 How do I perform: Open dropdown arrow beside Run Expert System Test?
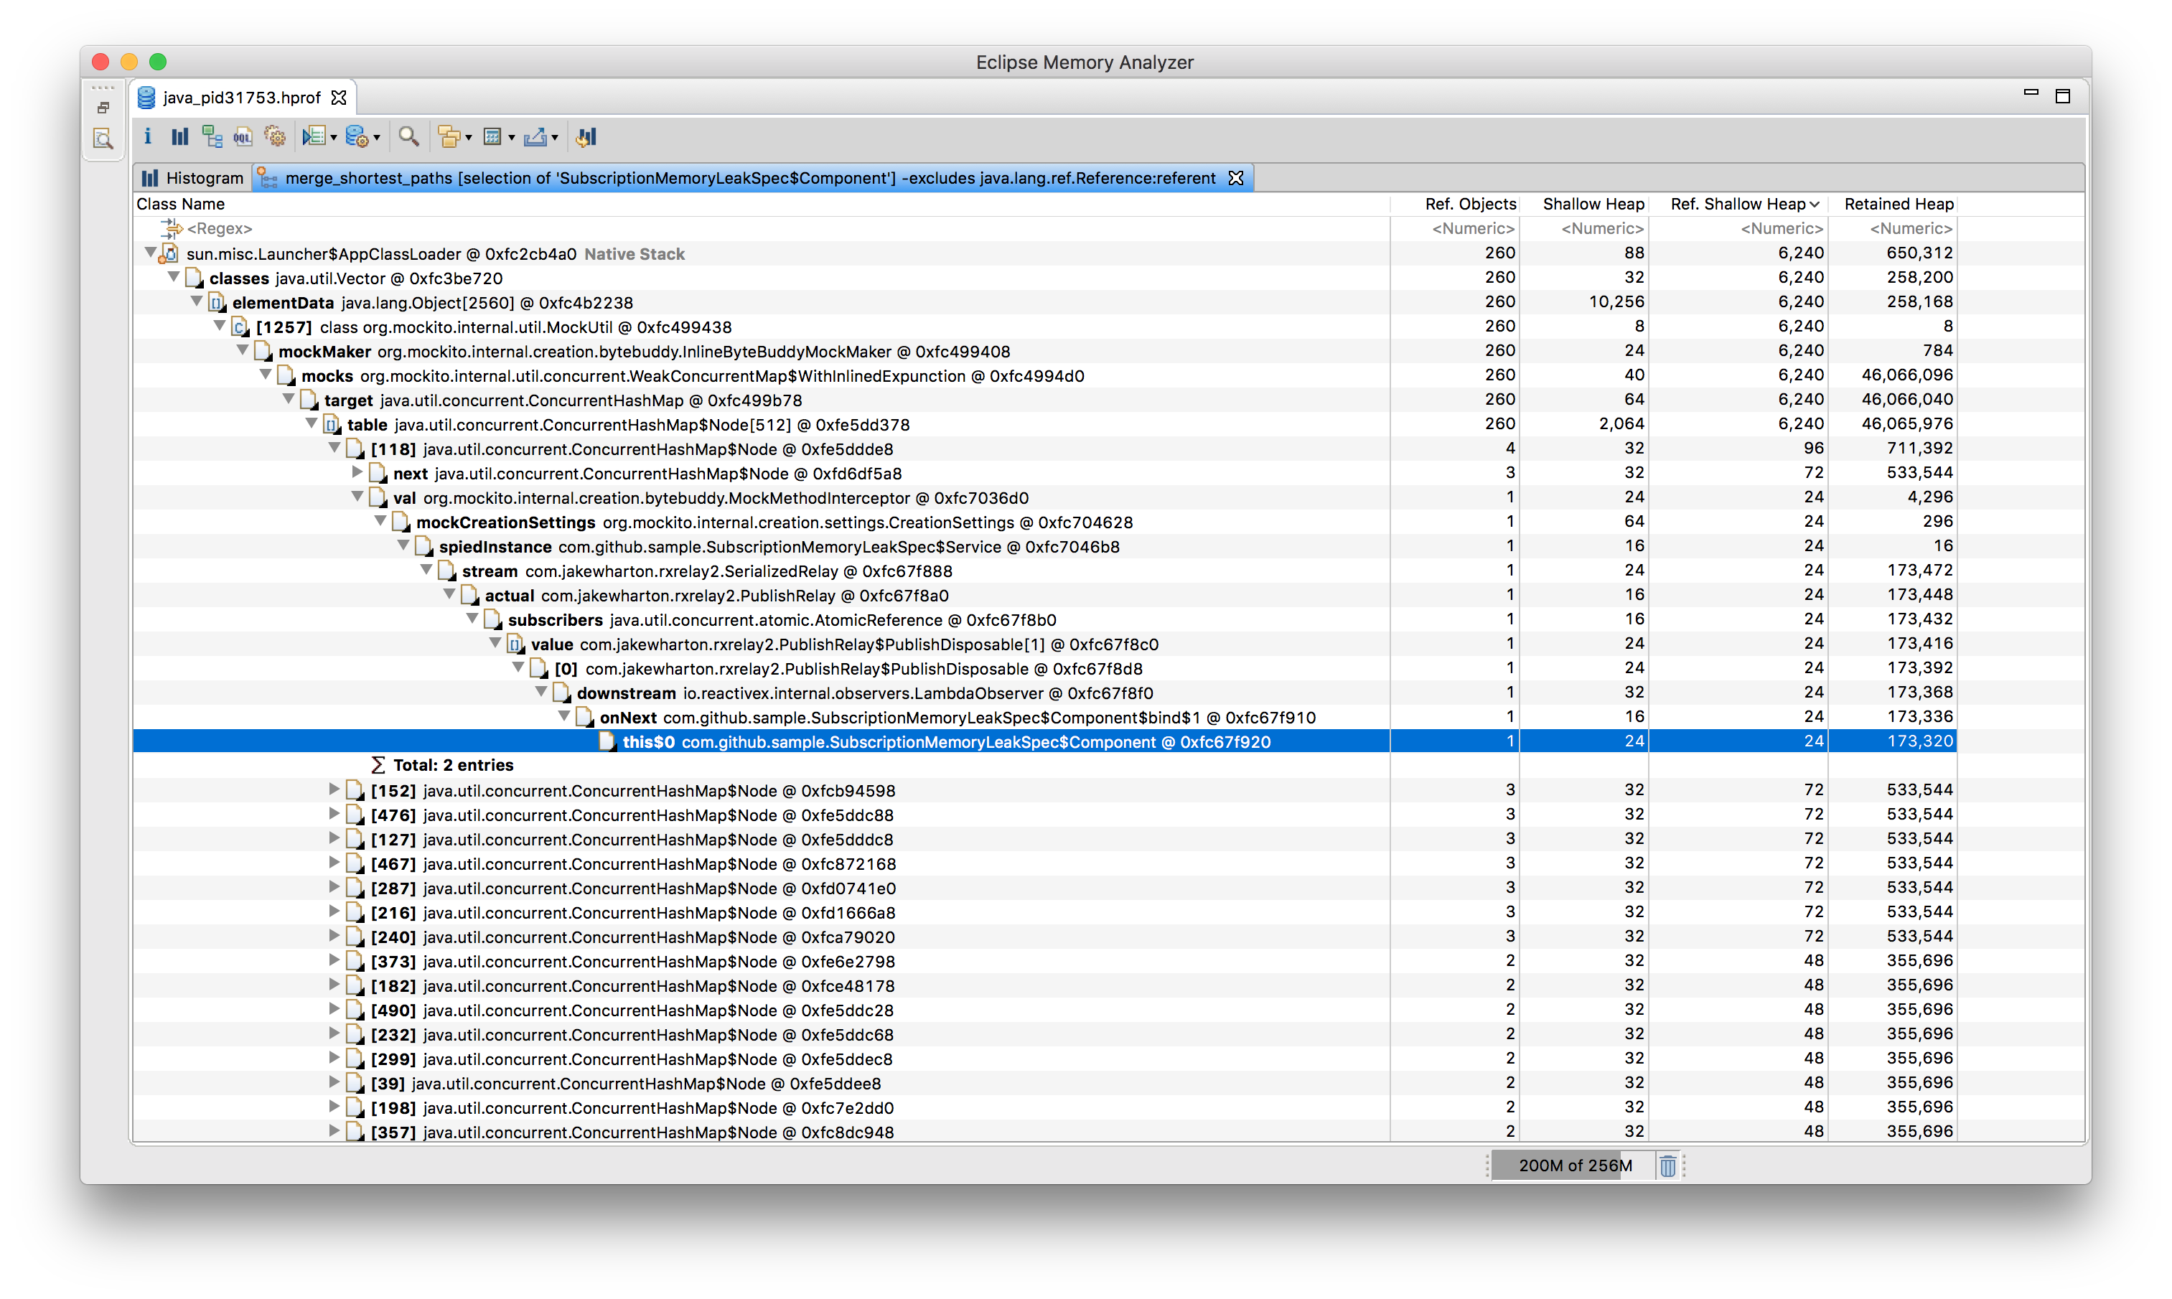(334, 139)
